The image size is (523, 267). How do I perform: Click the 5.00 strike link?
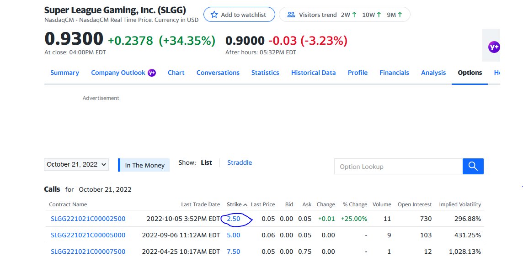click(x=234, y=235)
